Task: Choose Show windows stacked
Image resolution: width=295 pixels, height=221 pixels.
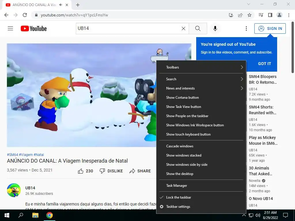Action: coord(201,155)
